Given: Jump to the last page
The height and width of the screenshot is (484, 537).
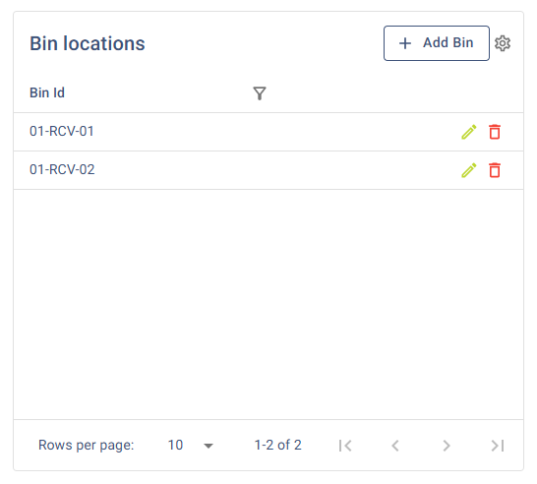Looking at the screenshot, I should click(x=498, y=446).
